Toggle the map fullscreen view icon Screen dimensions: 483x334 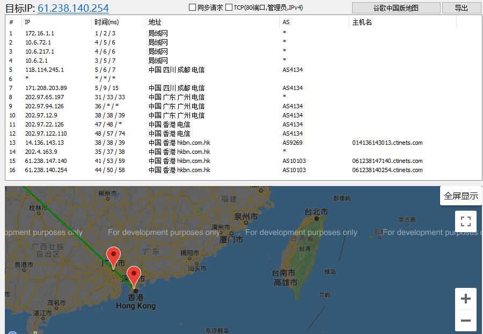(466, 221)
